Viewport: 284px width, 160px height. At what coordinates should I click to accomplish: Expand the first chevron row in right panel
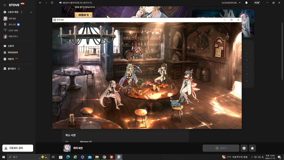point(247,53)
